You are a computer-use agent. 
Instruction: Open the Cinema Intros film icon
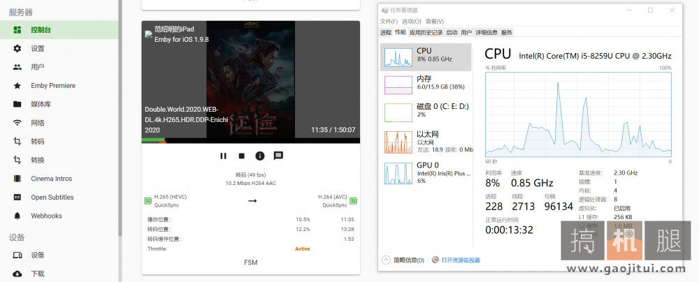point(17,179)
